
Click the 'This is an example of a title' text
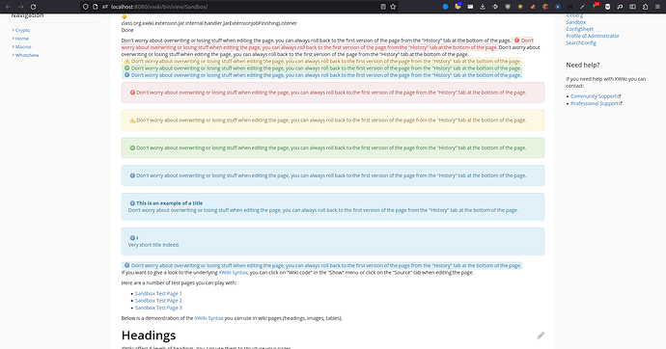pyautogui.click(x=170, y=203)
